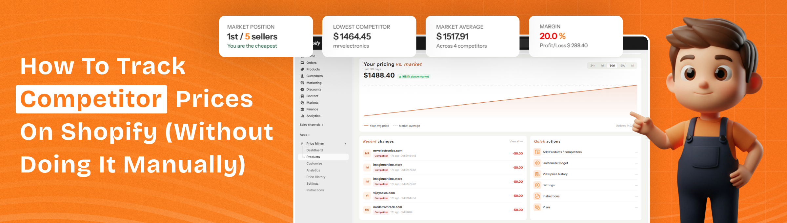This screenshot has width=787, height=223.
Task: Click View all in Recent changes
Action: tap(516, 141)
